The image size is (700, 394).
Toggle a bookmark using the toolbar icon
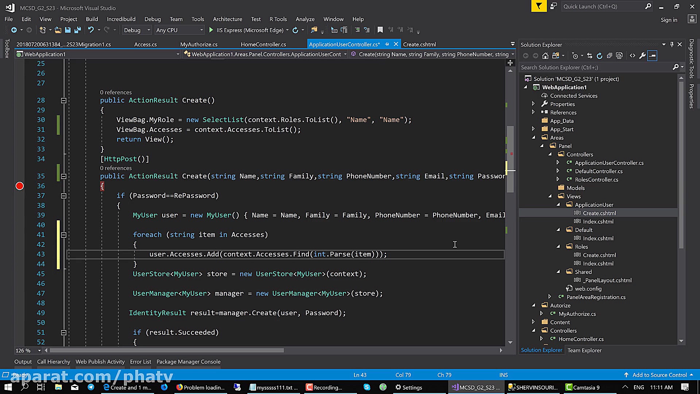click(380, 30)
